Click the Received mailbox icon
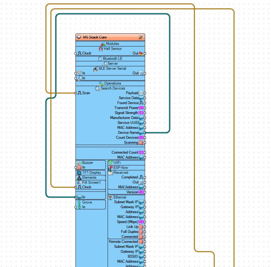 111,173
